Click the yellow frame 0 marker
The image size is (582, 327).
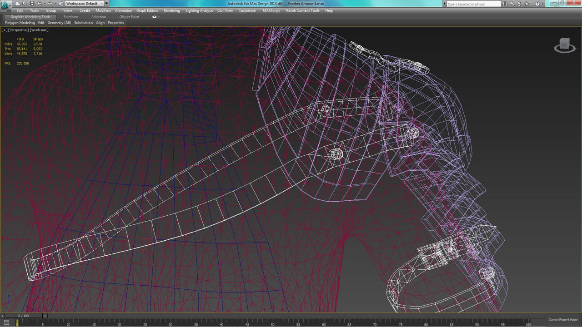pyautogui.click(x=17, y=322)
